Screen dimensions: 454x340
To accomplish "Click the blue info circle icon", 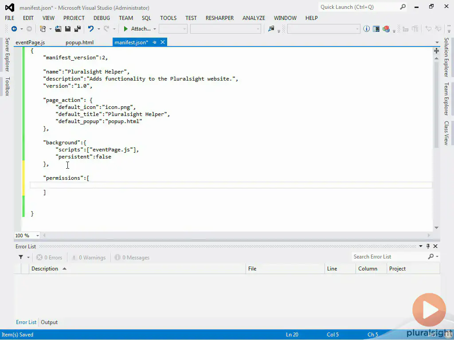I will [x=366, y=29].
